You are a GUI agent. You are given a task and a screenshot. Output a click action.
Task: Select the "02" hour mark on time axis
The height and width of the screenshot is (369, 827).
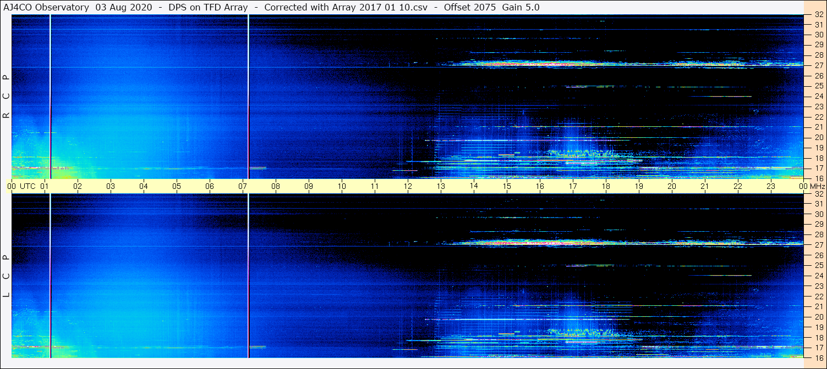pos(78,186)
